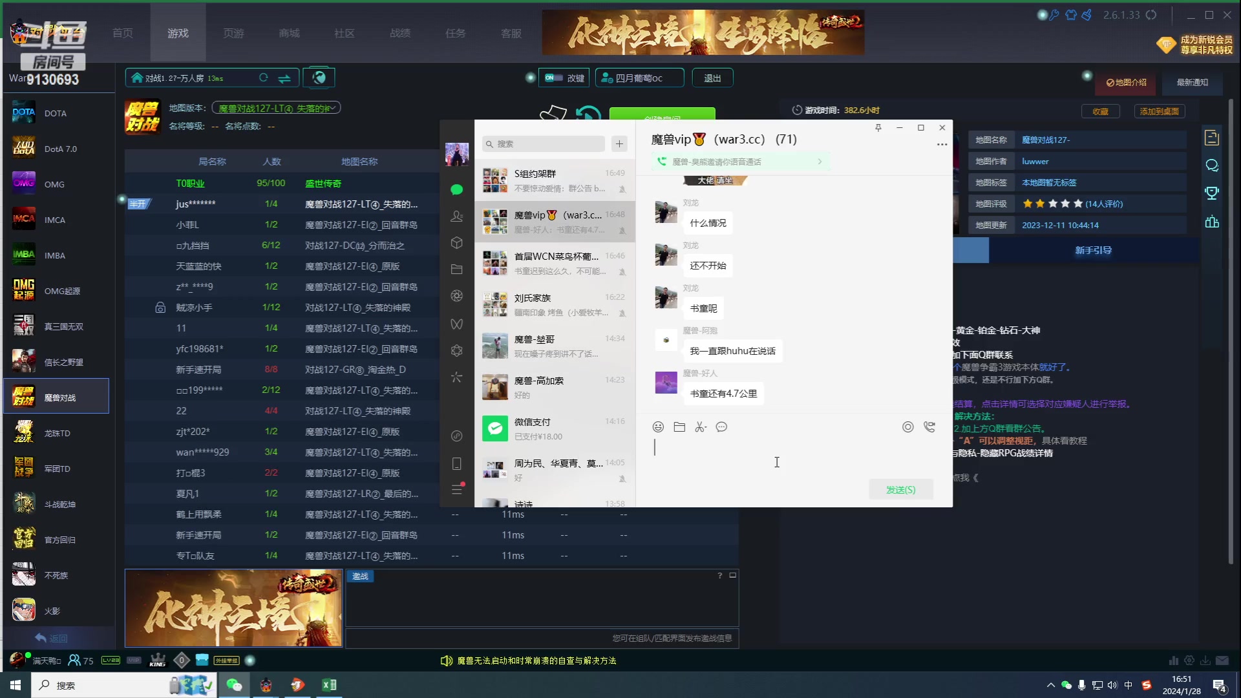Open chat info three-dots menu
1241x698 pixels.
pyautogui.click(x=942, y=144)
